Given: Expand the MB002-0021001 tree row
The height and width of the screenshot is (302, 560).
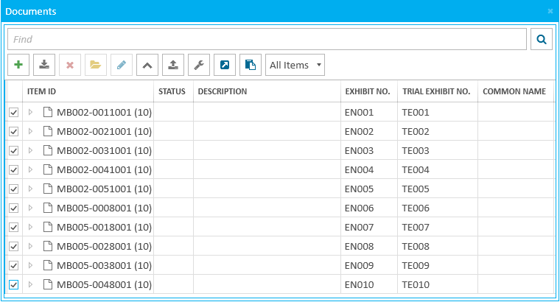Looking at the screenshot, I should (31, 132).
